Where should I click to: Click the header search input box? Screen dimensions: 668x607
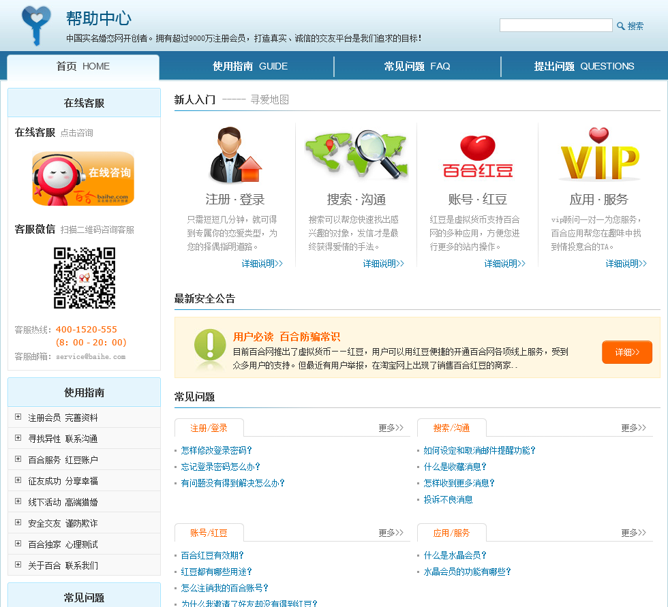[556, 25]
